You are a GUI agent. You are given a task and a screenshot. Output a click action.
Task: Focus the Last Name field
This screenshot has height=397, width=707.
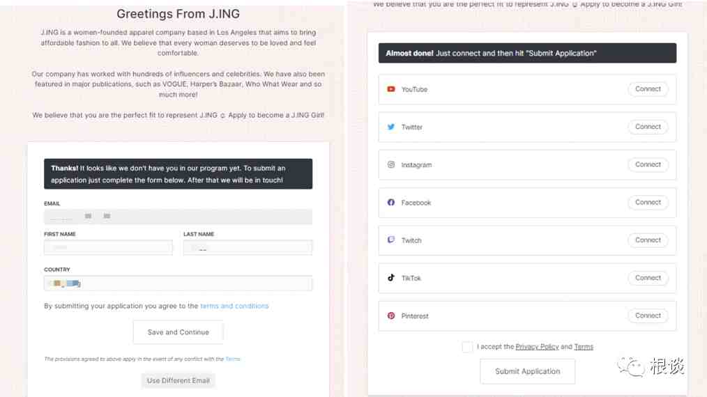click(x=248, y=247)
